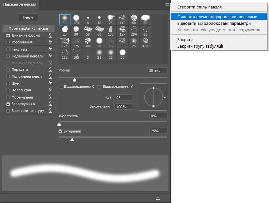Enable the Положення пензля checkbox
The width and height of the screenshot is (269, 203).
[x=8, y=77]
